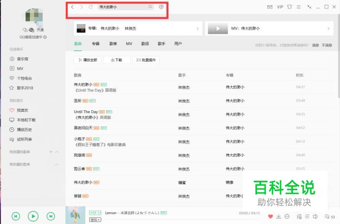Collapse the 我创建的歌单 section
The width and height of the screenshot is (340, 224).
click(x=57, y=152)
